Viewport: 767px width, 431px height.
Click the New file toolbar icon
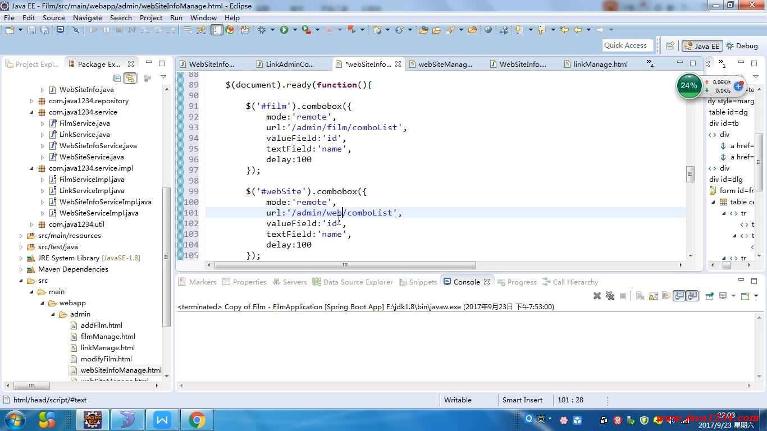coord(10,30)
